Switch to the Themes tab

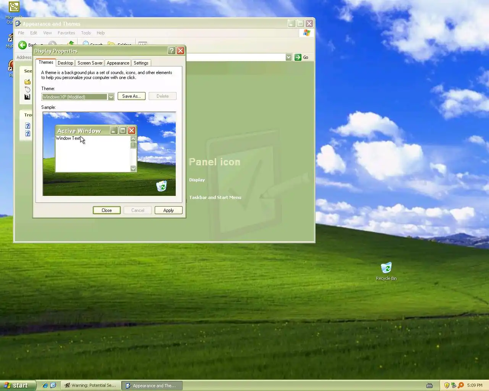46,62
